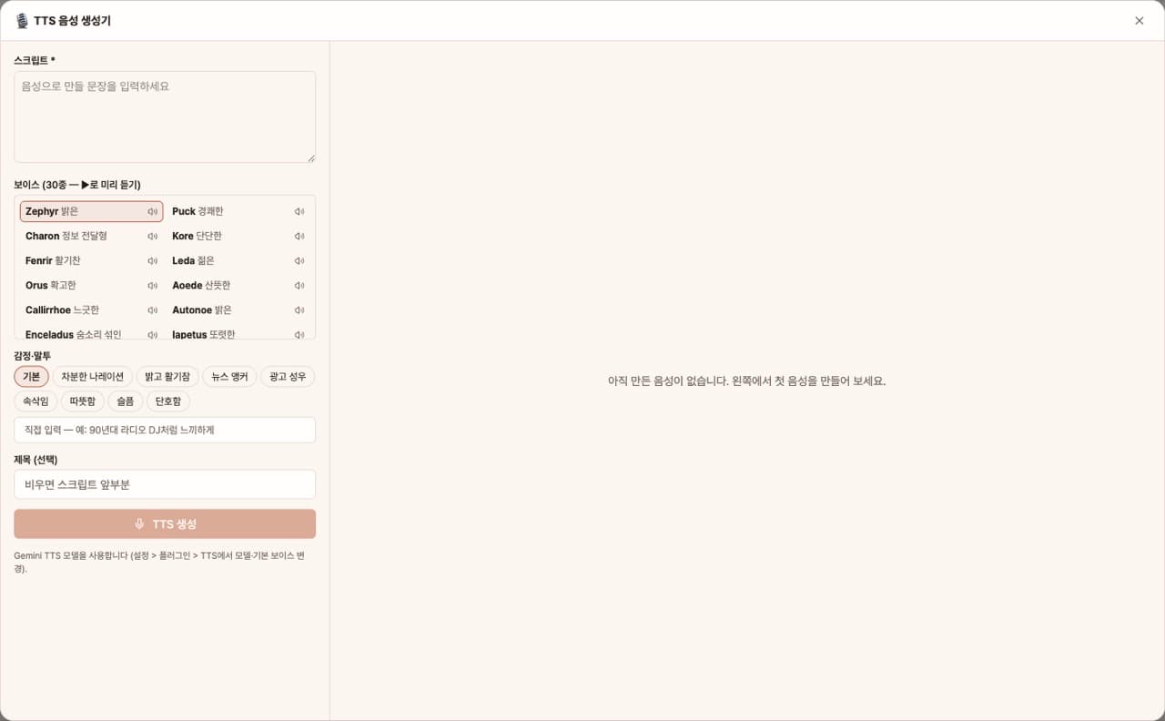Select the 차분한 나레이션 tone chip

[x=92, y=377]
